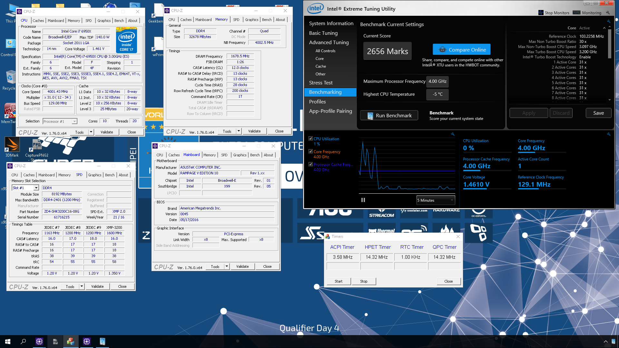Expand Tools arrow in CPU-Z Mainboard window
Image resolution: width=619 pixels, height=348 pixels.
point(227,266)
